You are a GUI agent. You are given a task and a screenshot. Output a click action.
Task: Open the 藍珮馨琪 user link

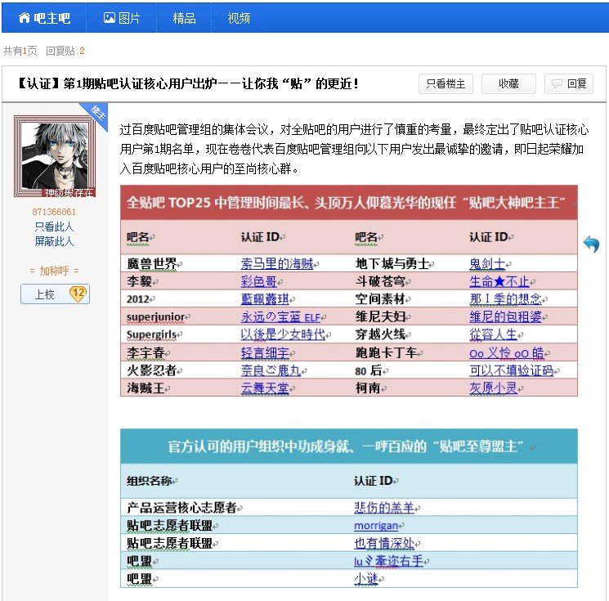tap(265, 298)
